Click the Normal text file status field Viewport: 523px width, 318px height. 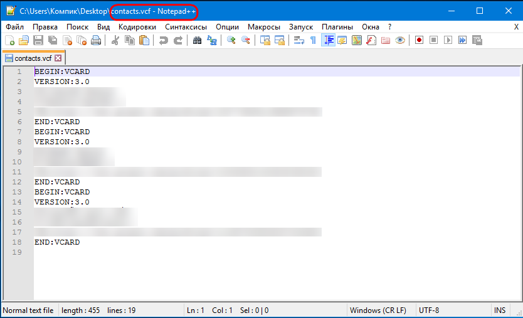point(28,310)
